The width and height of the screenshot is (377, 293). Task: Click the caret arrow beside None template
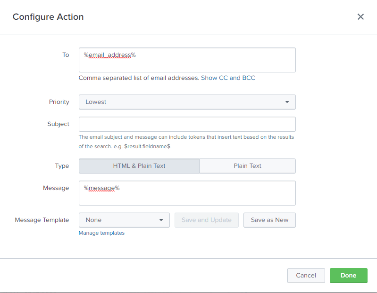coord(161,220)
